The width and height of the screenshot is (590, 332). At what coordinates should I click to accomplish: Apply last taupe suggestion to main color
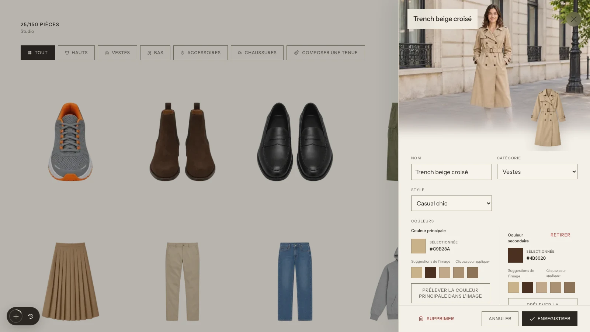473,273
